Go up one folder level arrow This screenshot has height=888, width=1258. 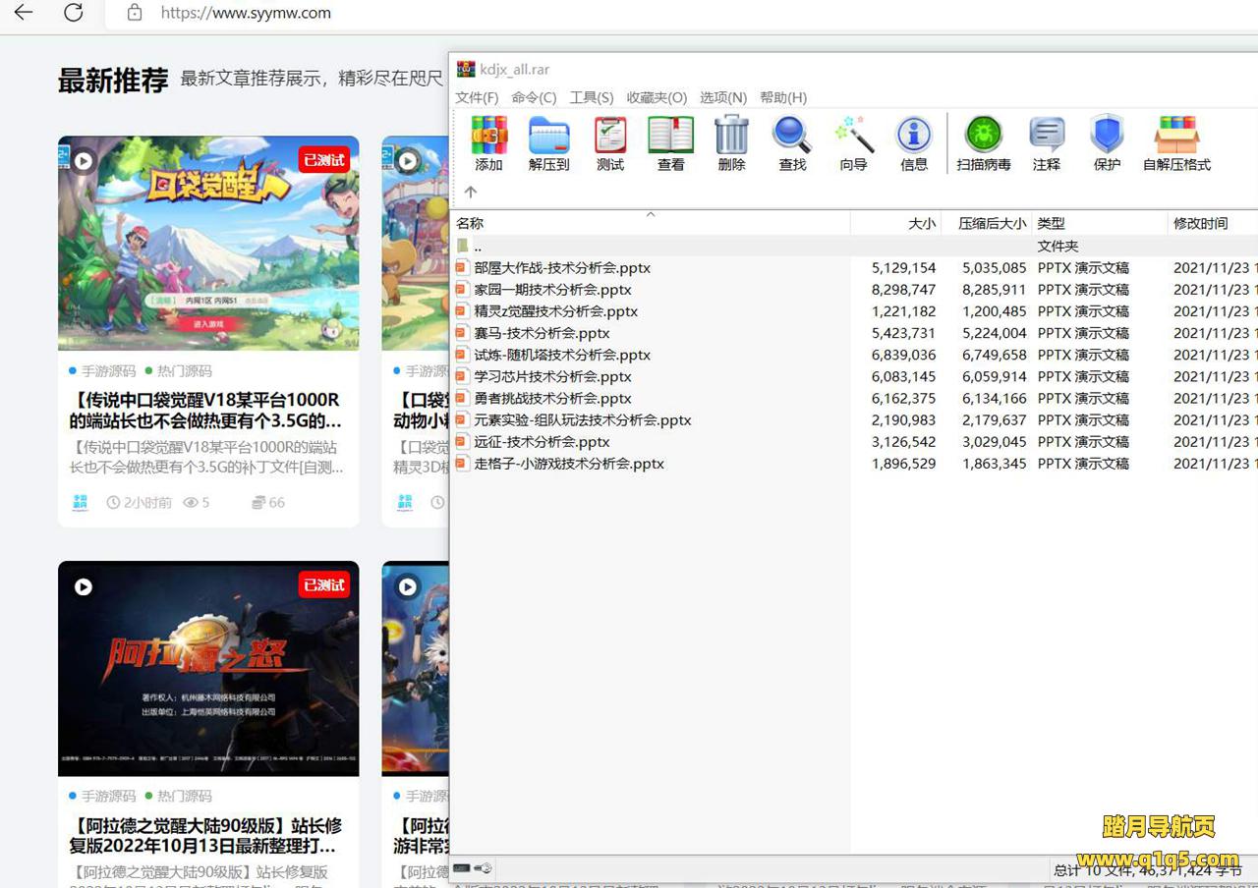coord(471,193)
